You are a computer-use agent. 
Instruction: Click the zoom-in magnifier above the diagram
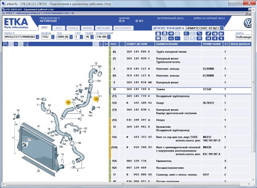(x=6, y=44)
